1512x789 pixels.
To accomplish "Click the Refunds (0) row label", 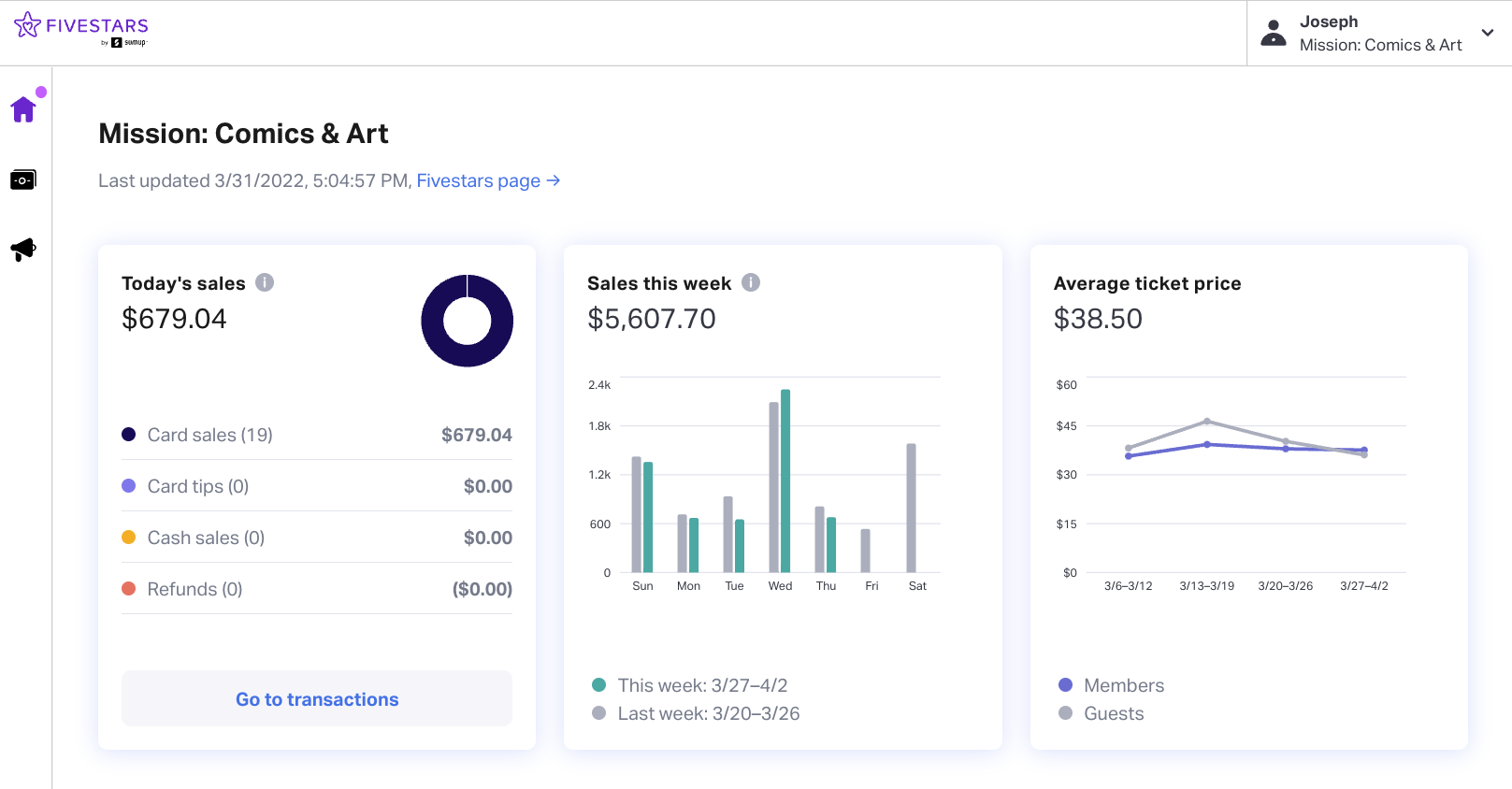I will point(194,589).
